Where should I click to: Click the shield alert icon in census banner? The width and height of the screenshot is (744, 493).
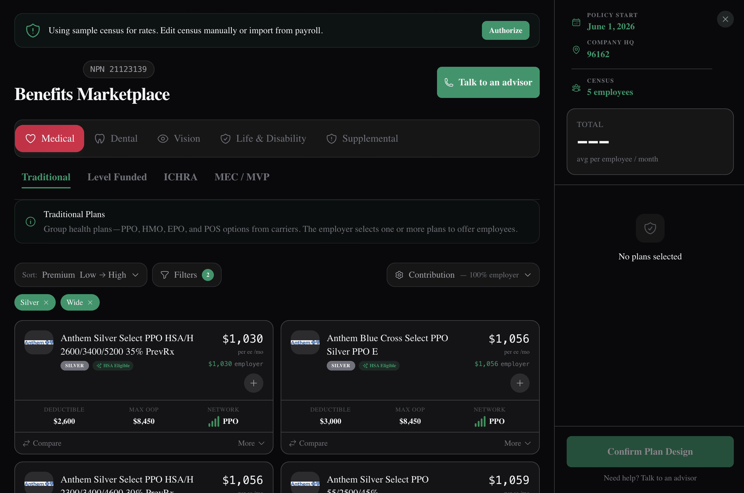pyautogui.click(x=33, y=31)
